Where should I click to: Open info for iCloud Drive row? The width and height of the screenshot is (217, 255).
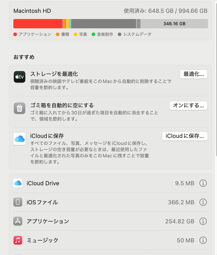pyautogui.click(x=203, y=183)
